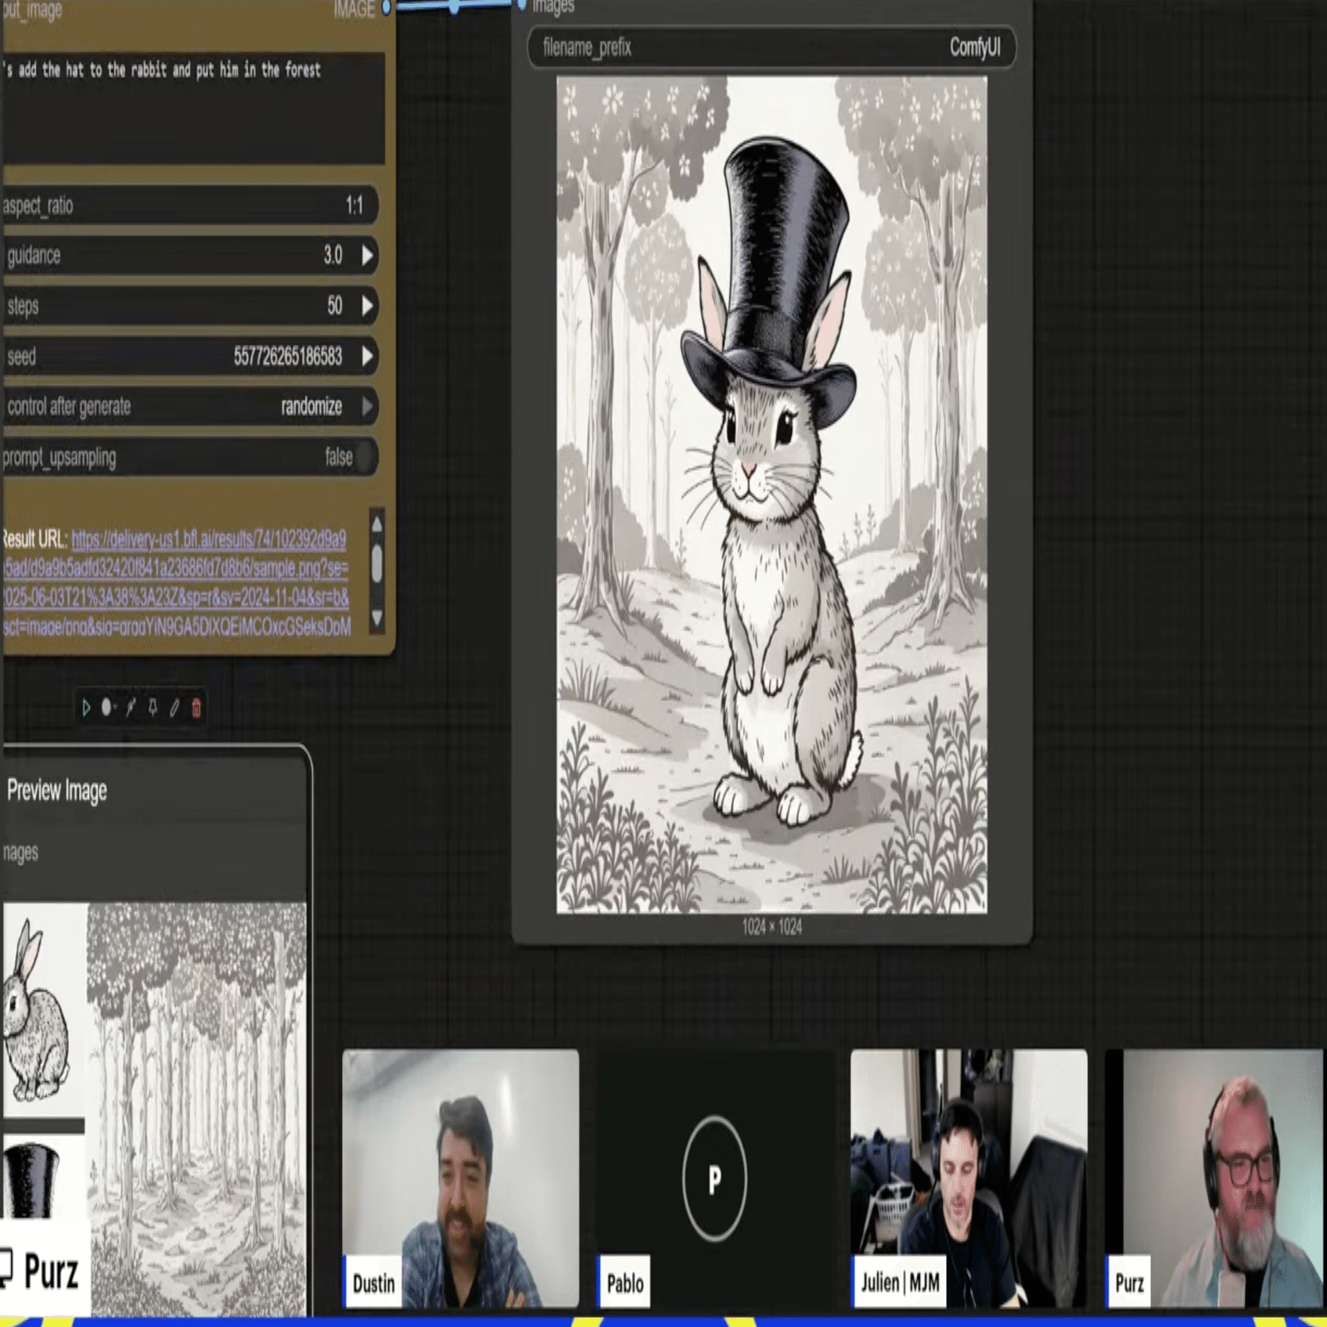1327x1327 pixels.
Task: Increase steps value with right arrow
Action: tap(368, 306)
